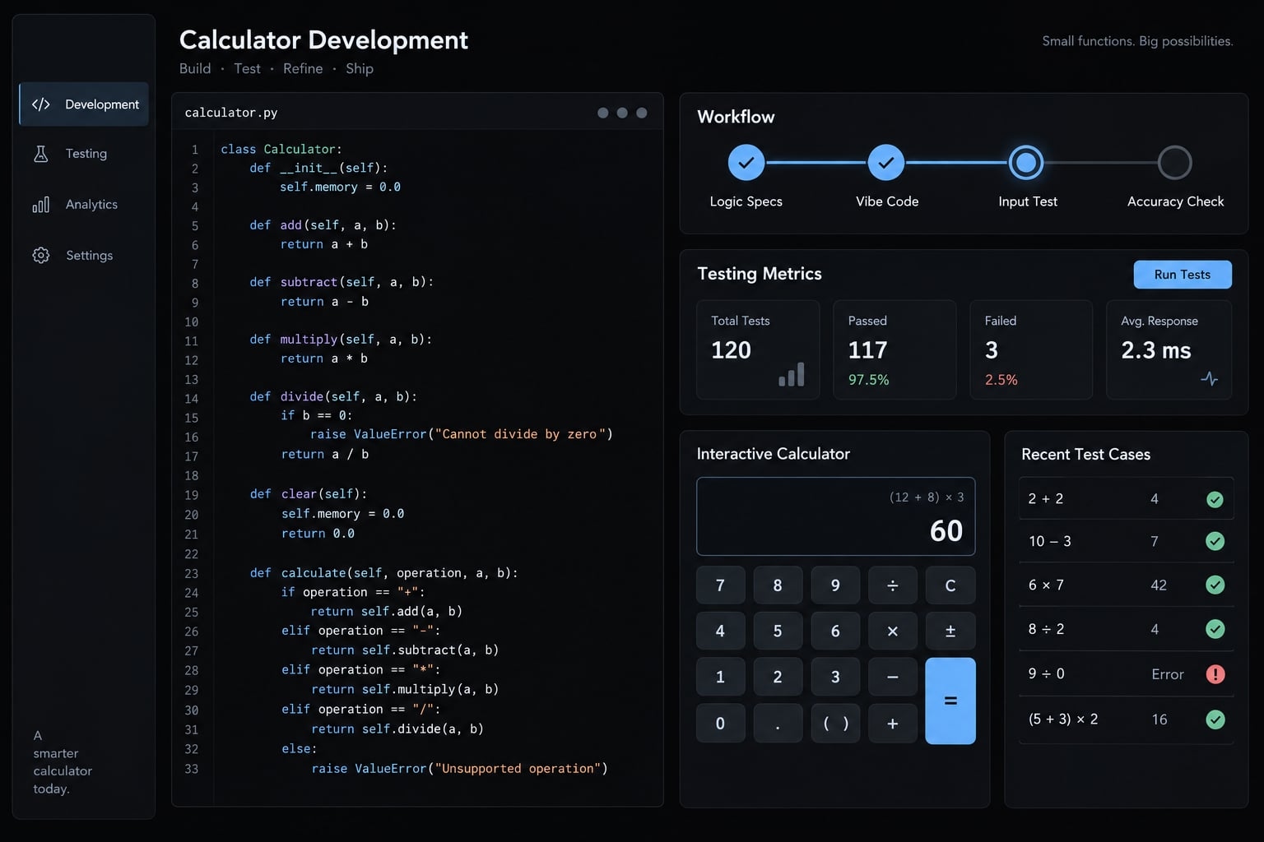Viewport: 1264px width, 842px height.
Task: Click calculator key 9
Action: [835, 585]
